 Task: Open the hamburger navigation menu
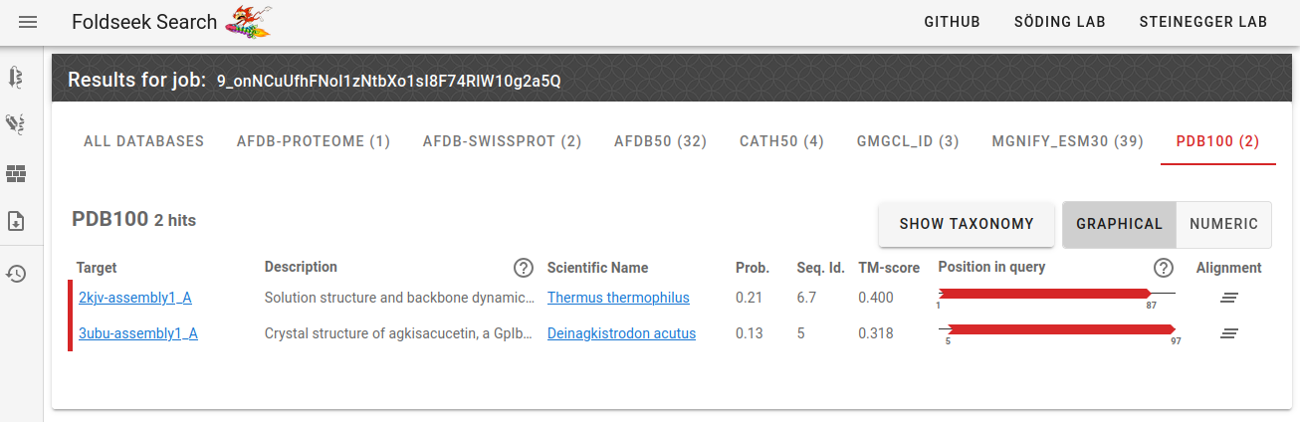[x=28, y=22]
